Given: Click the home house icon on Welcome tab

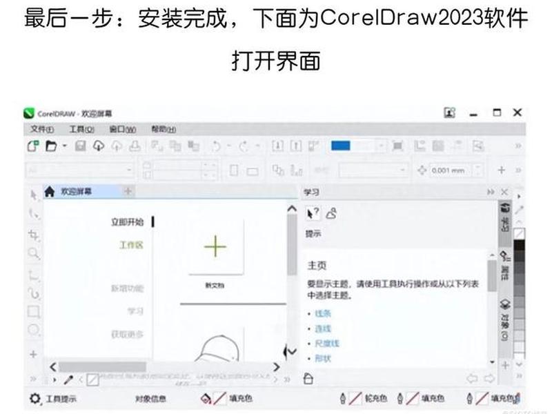Looking at the screenshot, I should pyautogui.click(x=50, y=192).
